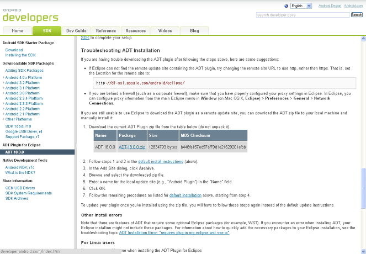Open SDK Tools, r19 link
The width and height of the screenshot is (366, 254).
[18, 126]
